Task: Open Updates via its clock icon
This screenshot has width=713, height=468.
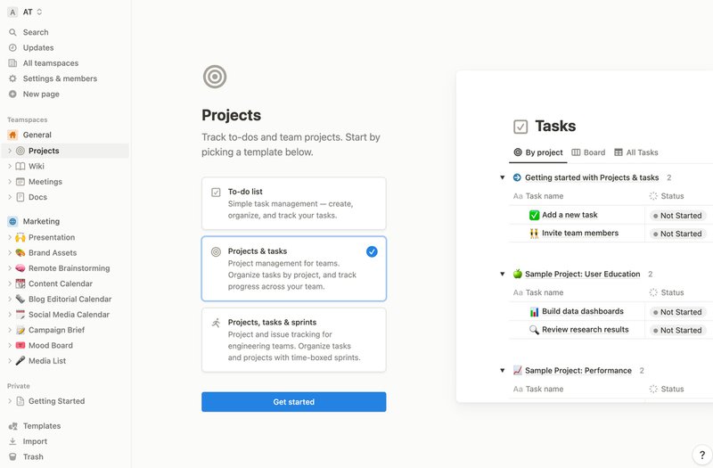Action: tap(12, 47)
